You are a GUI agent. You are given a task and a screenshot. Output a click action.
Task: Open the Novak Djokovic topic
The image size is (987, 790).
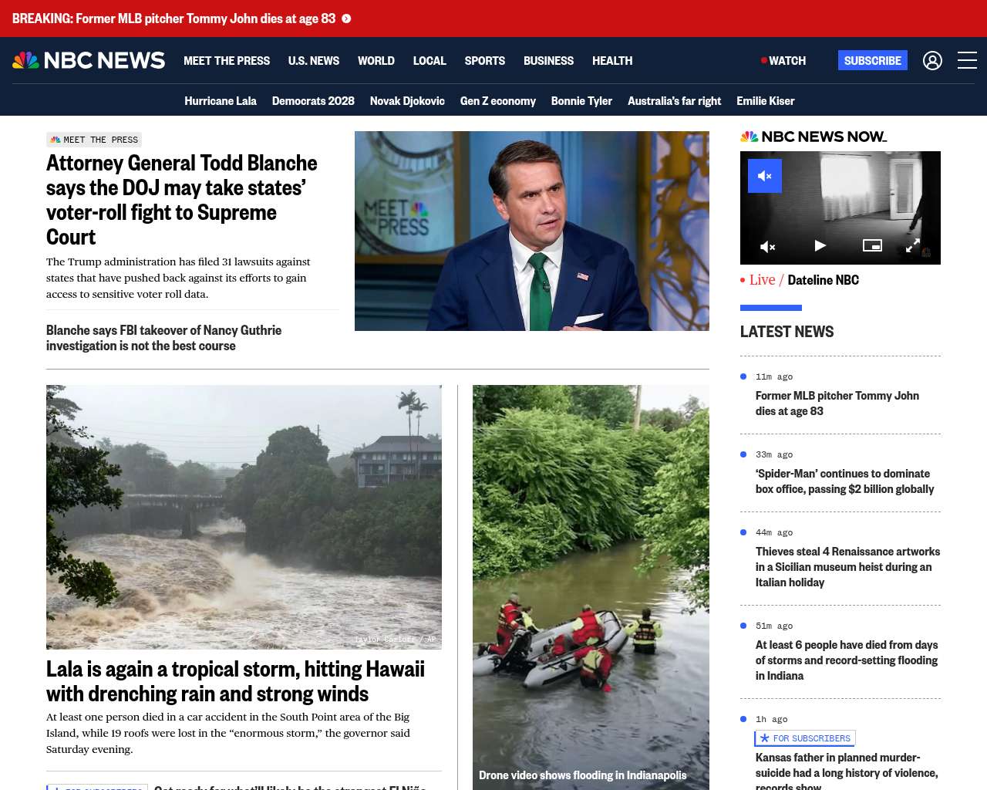point(407,100)
